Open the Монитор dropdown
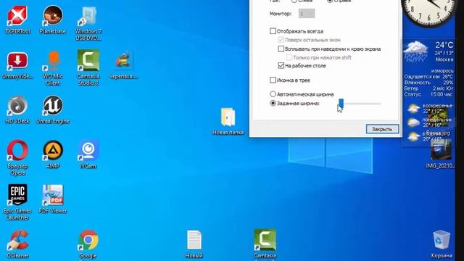This screenshot has height=261, width=464. coord(306,14)
